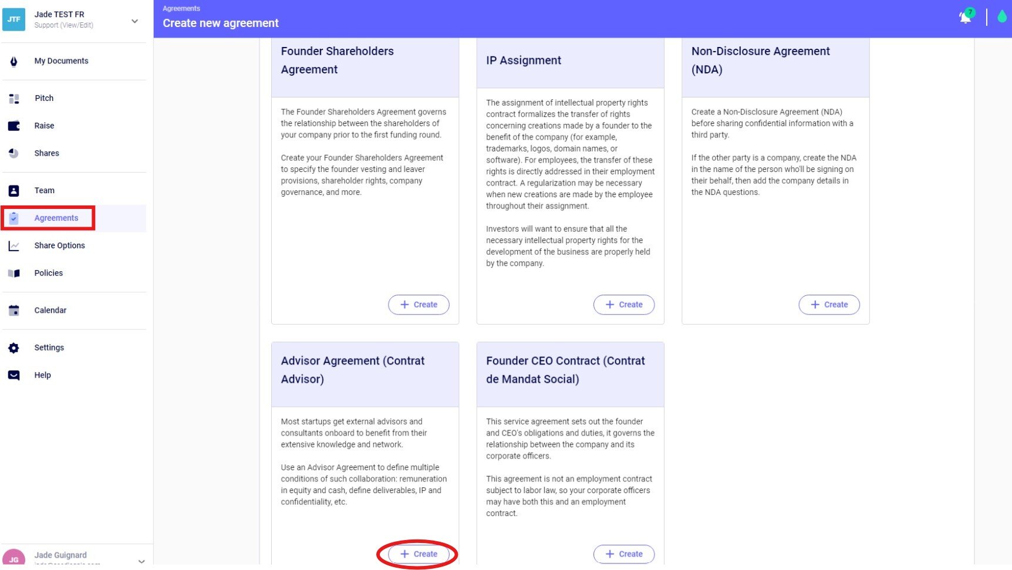
Task: Go to the Share Options section
Action: tap(59, 246)
